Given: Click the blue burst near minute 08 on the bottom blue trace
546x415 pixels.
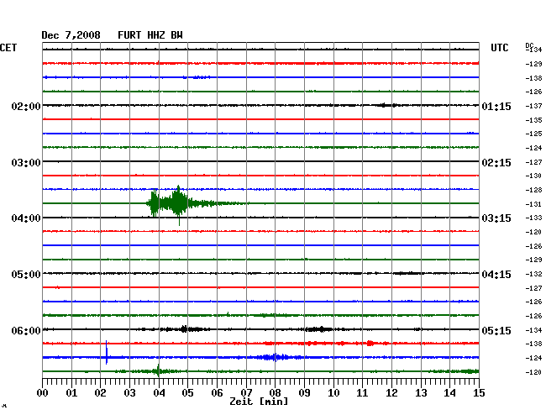Looking at the screenshot, I should (276, 357).
